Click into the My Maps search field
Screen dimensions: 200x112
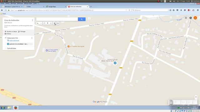[57, 19]
